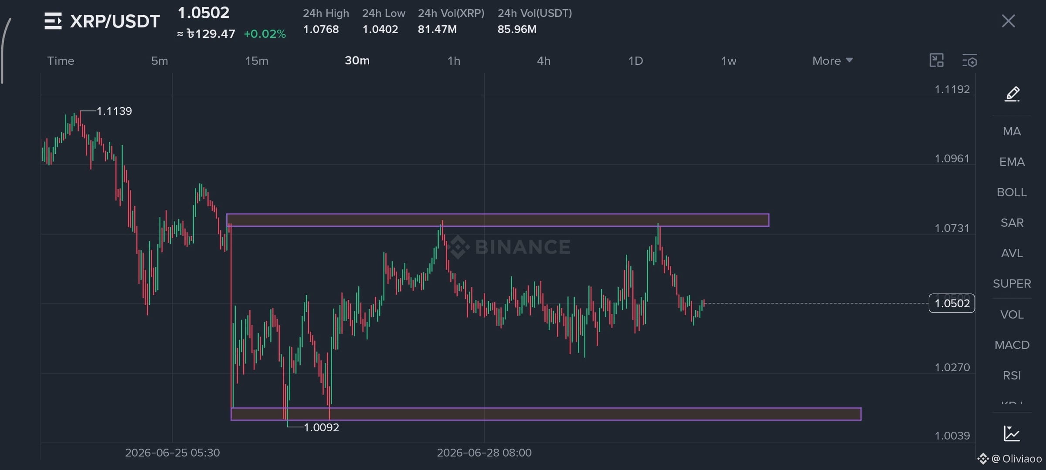The height and width of the screenshot is (470, 1046).
Task: Select the 1w interval
Action: (729, 61)
